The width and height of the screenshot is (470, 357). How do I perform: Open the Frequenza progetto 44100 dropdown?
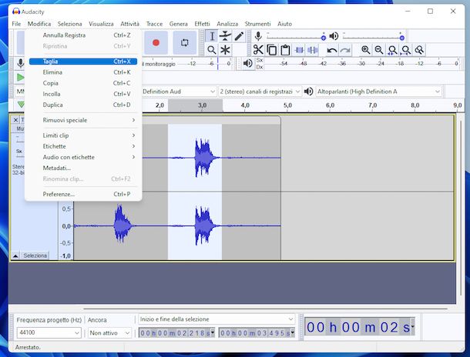pos(49,332)
